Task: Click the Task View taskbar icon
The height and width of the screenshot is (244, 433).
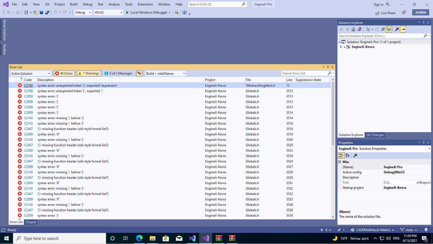Action: [126, 238]
